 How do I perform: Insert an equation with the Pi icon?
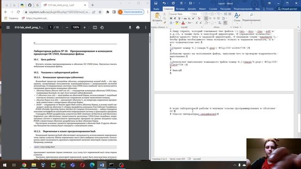point(182,3)
